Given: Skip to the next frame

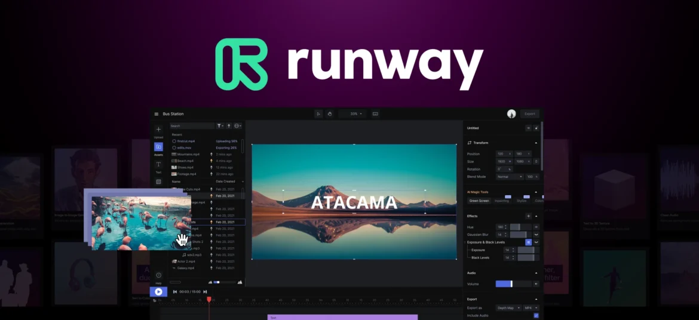Looking at the screenshot, I should click(x=205, y=292).
